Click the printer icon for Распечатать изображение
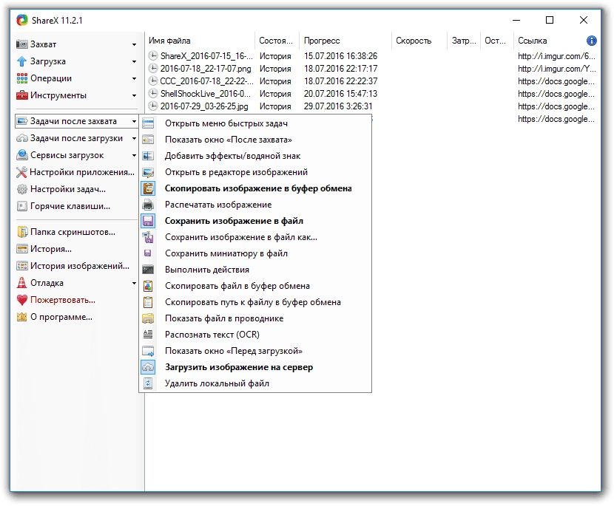Image resolution: width=614 pixels, height=506 pixels. (148, 205)
